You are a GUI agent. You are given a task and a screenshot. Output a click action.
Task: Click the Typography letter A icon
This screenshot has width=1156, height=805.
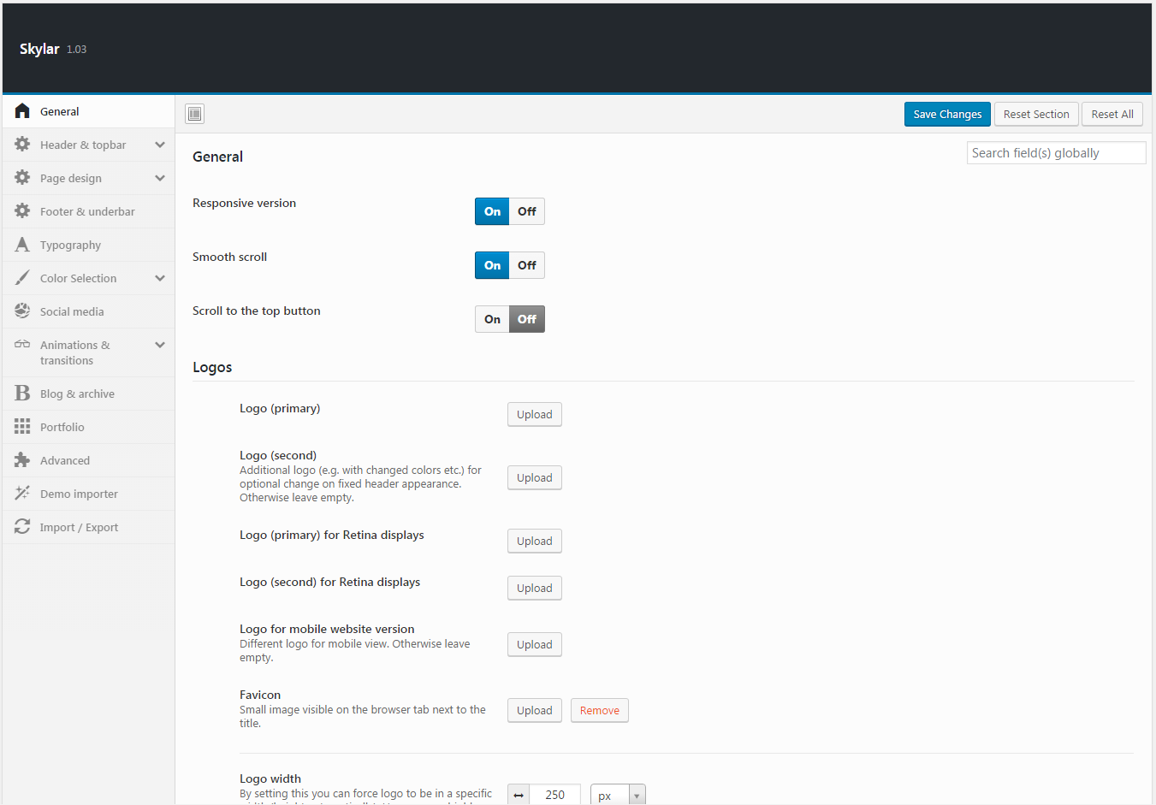point(22,245)
